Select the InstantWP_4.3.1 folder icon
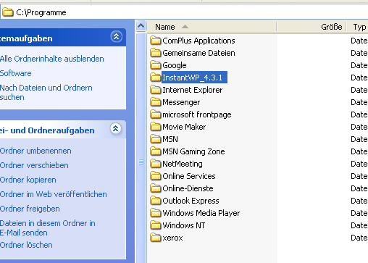 (155, 78)
